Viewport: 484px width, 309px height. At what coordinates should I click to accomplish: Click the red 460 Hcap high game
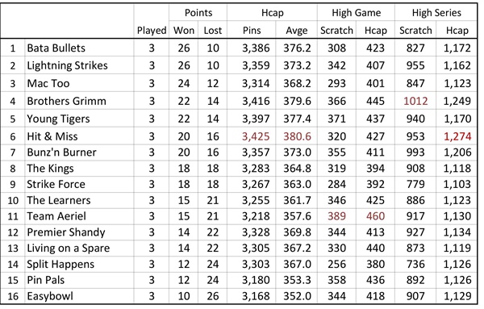[375, 216]
